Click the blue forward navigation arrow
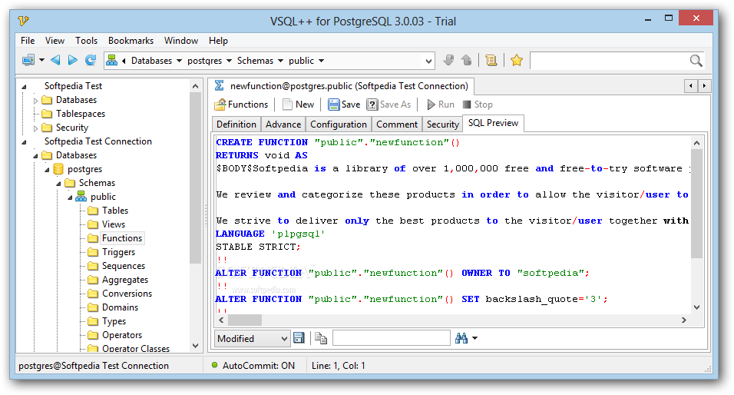The image size is (734, 395). click(73, 60)
